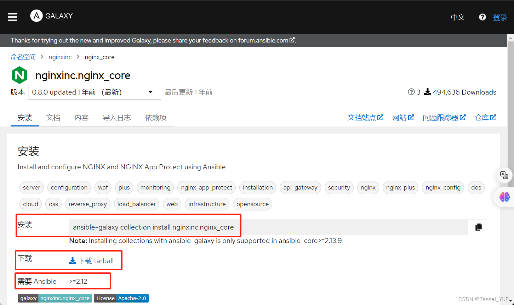Click the installation tag
This screenshot has height=305, width=514.
tap(258, 187)
